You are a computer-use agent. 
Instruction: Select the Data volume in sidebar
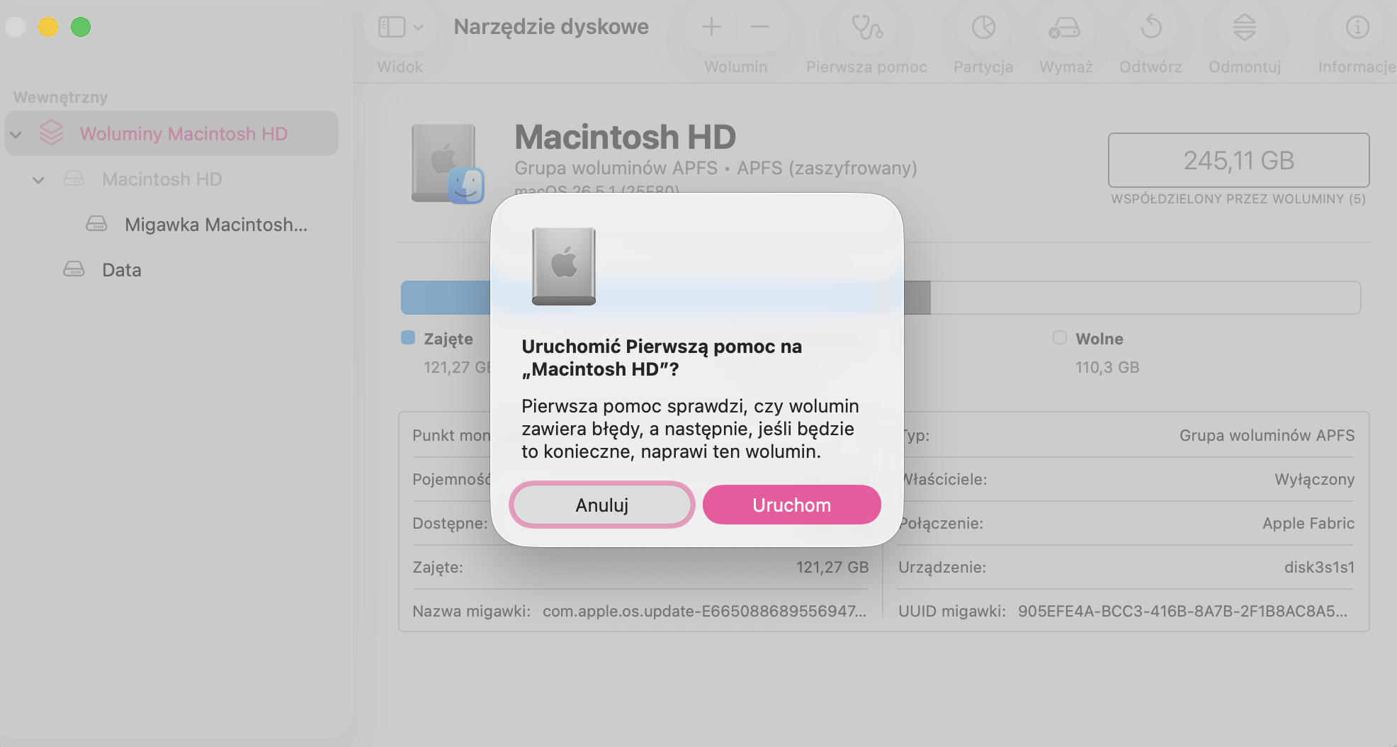pos(122,270)
